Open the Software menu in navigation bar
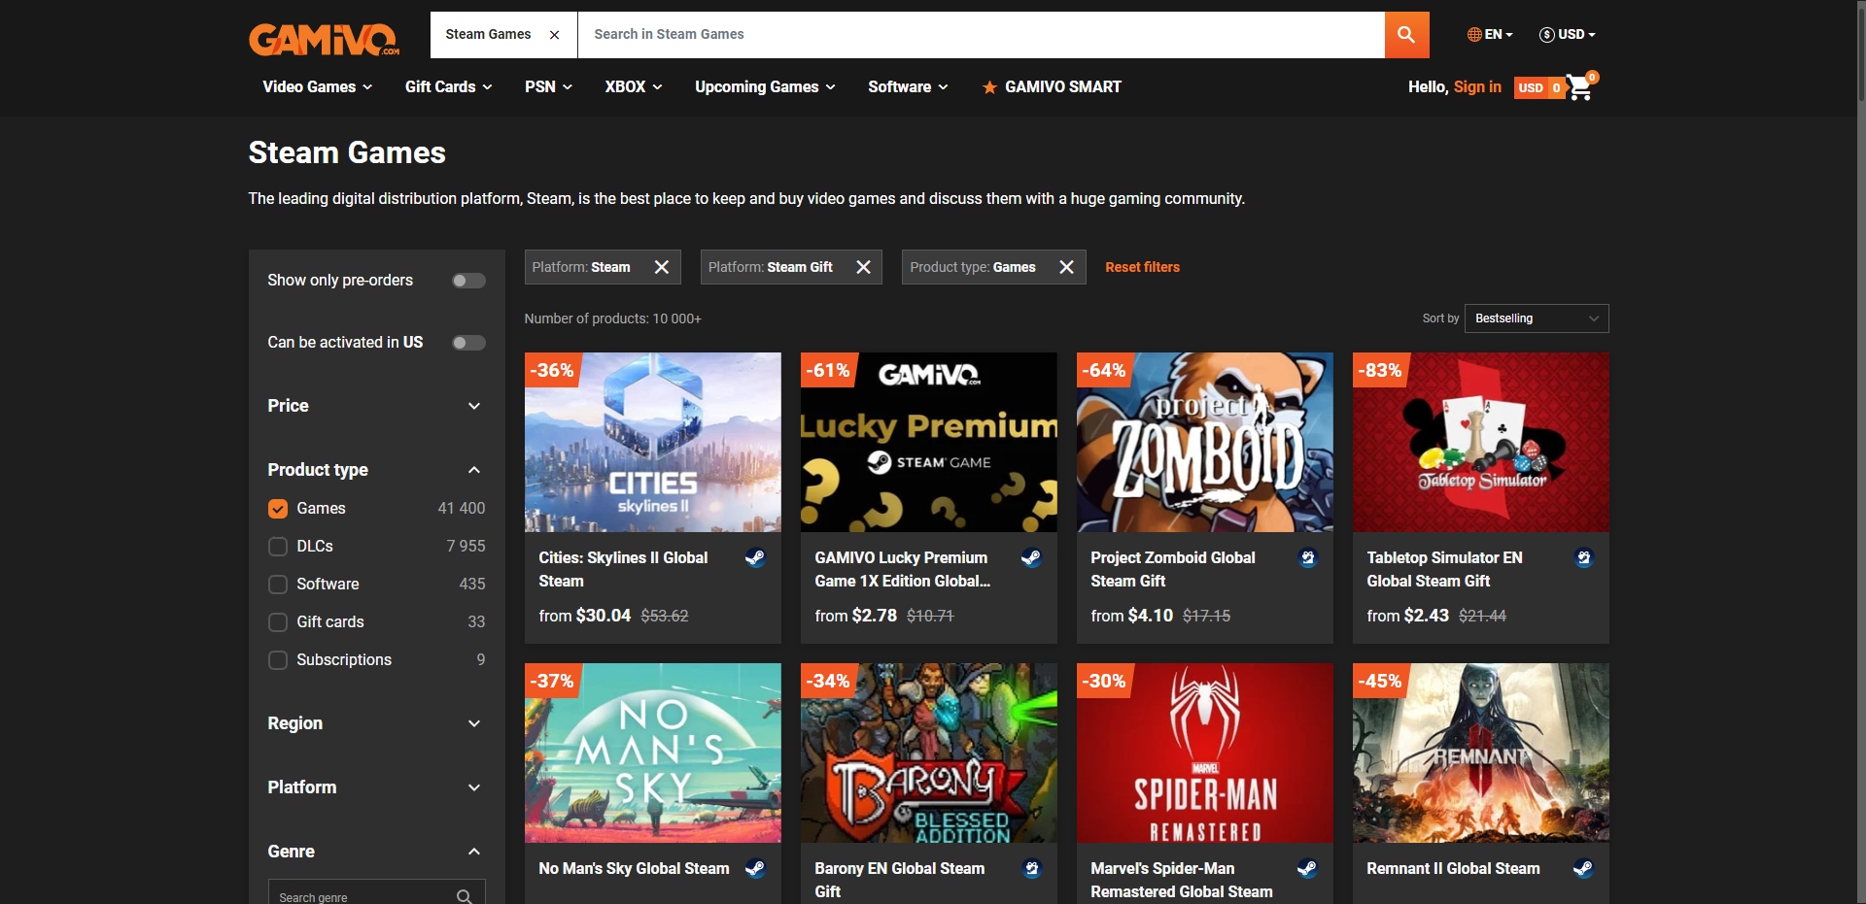This screenshot has width=1866, height=904. click(908, 86)
